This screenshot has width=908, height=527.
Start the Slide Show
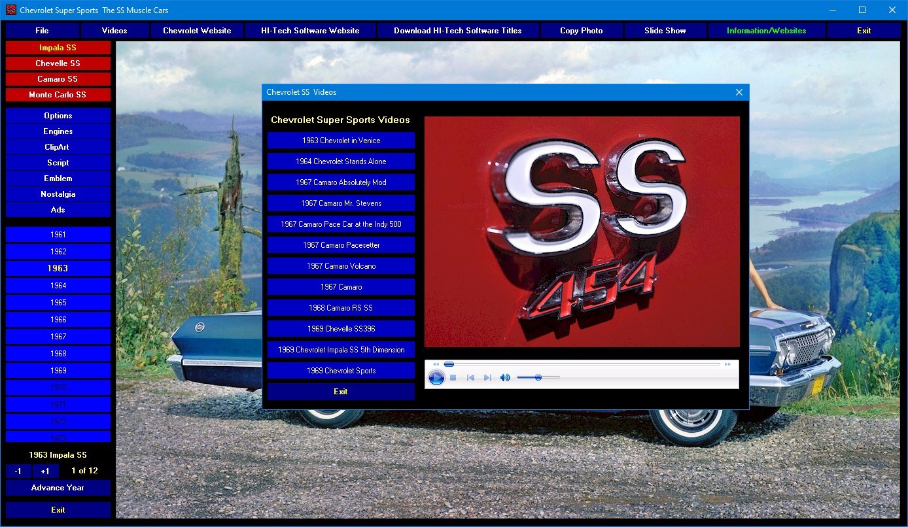665,31
